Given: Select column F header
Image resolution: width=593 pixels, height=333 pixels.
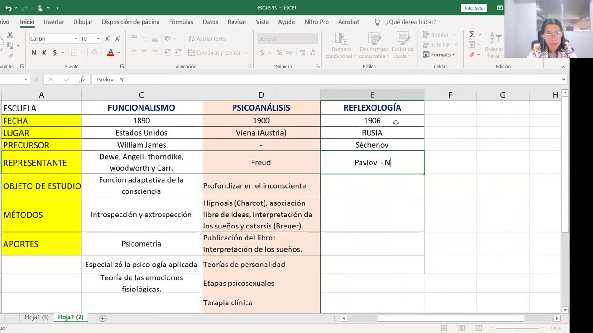Looking at the screenshot, I should [x=450, y=95].
